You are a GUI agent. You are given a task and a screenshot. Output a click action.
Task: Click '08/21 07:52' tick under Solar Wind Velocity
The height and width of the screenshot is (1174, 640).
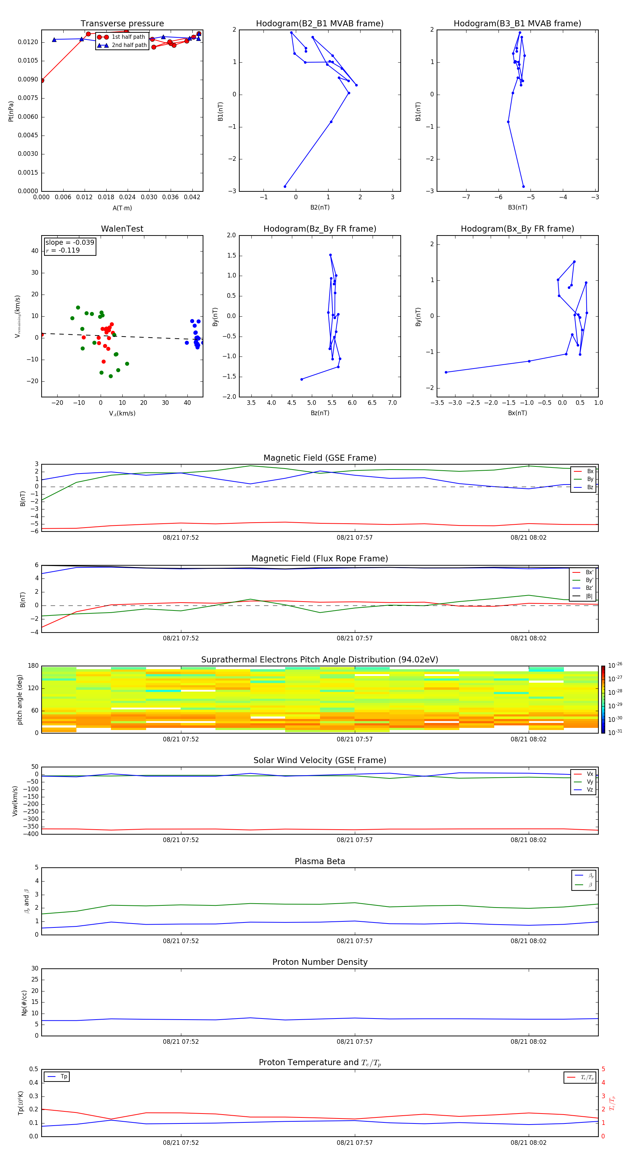click(x=181, y=840)
